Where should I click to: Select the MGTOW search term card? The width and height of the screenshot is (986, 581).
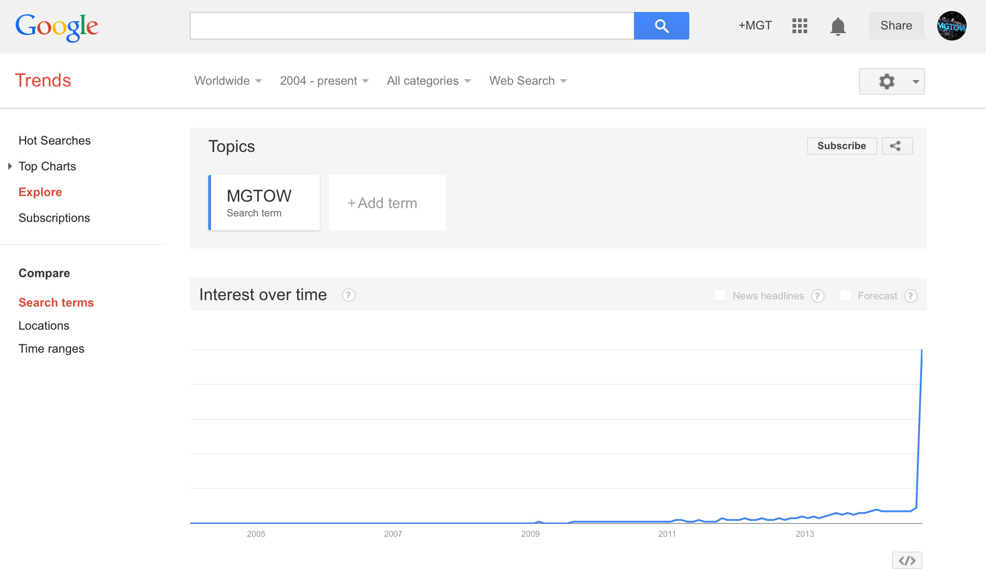(264, 203)
